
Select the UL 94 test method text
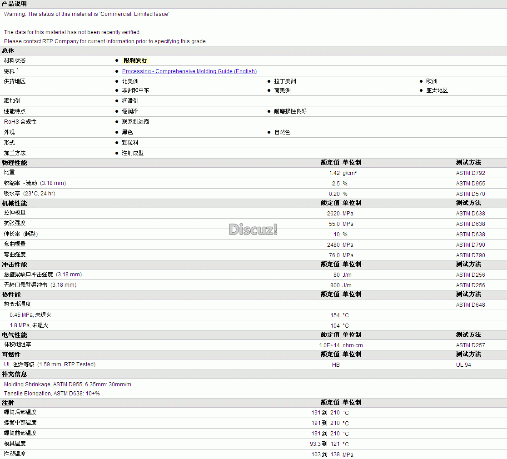pos(463,365)
